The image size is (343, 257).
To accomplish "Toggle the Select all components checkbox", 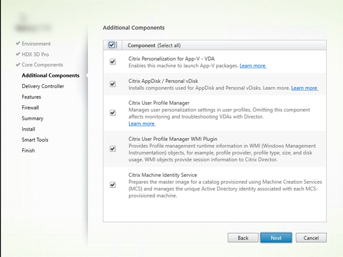I will [111, 45].
